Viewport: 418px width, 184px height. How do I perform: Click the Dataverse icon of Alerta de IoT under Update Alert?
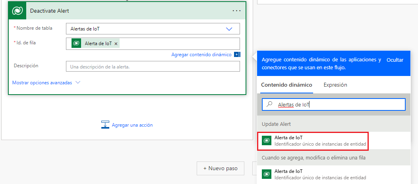267,140
